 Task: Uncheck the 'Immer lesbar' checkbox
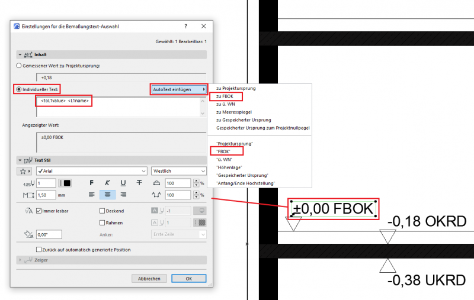tap(39, 211)
